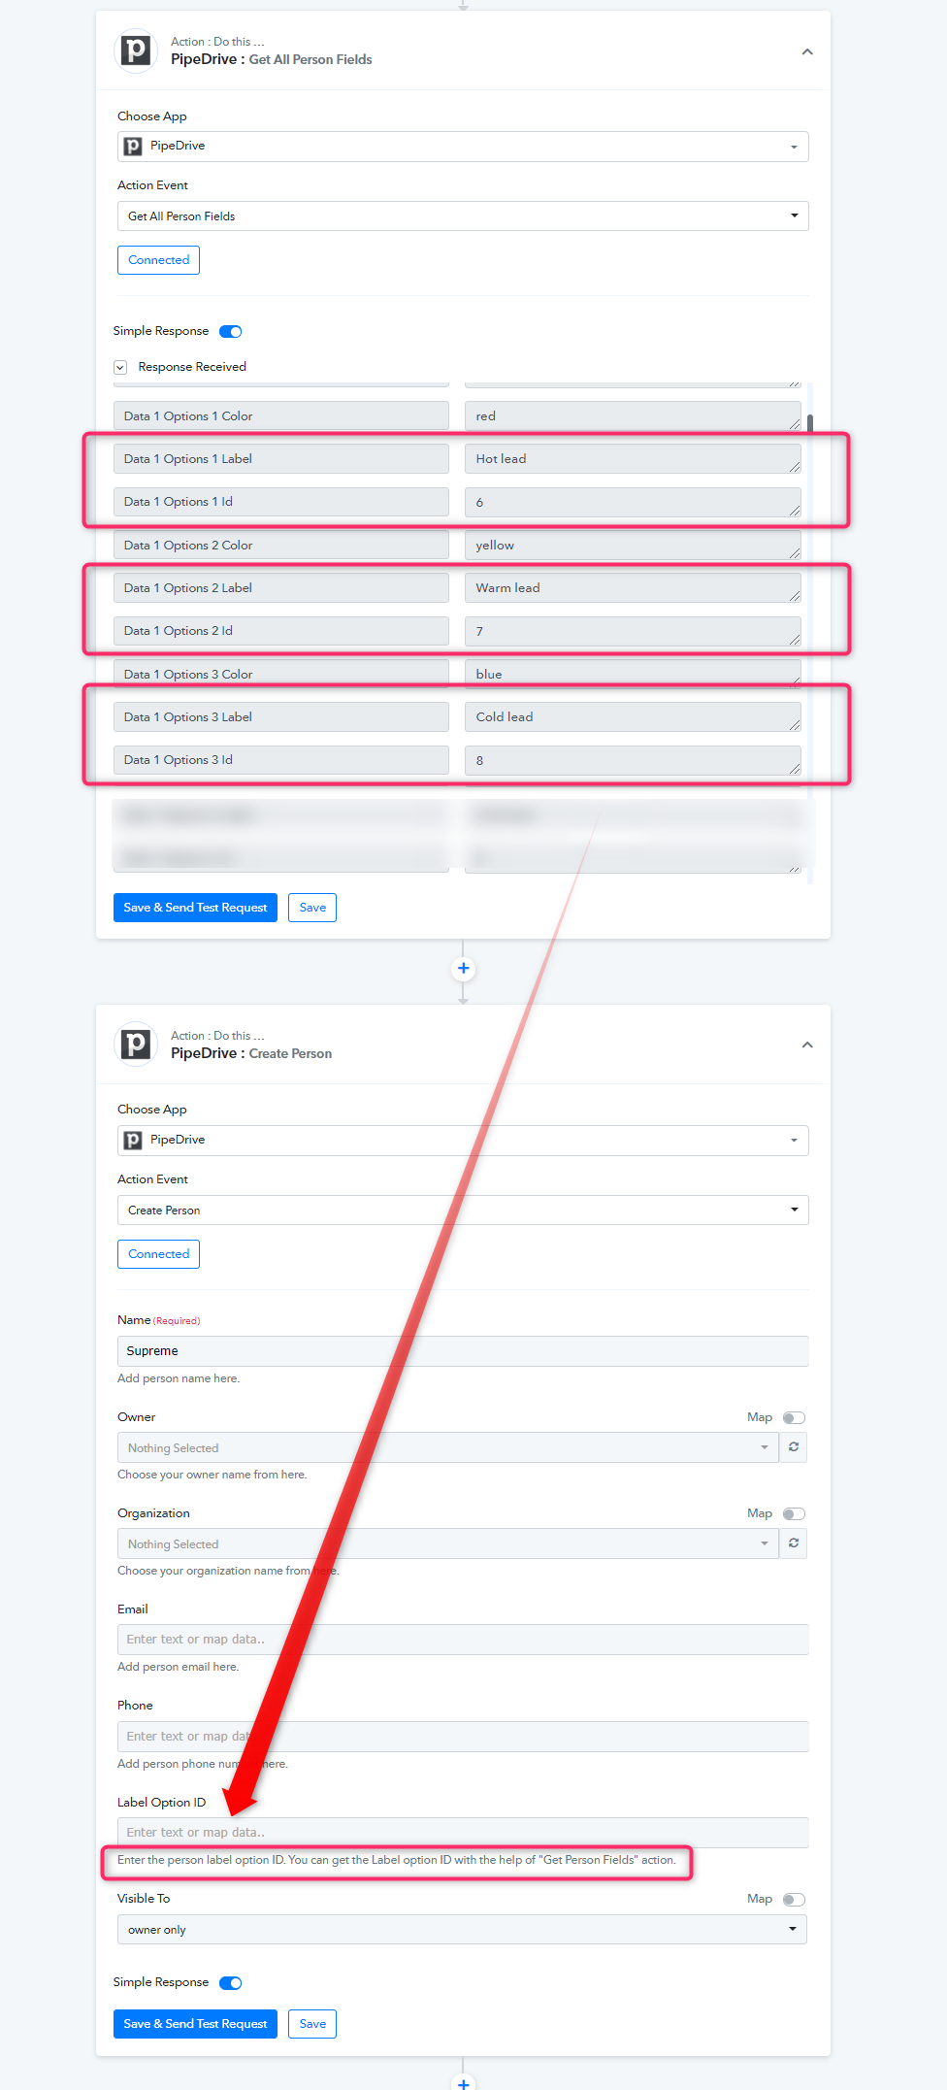Click the '7' Options 2 Id value
947x2090 pixels.
click(633, 631)
